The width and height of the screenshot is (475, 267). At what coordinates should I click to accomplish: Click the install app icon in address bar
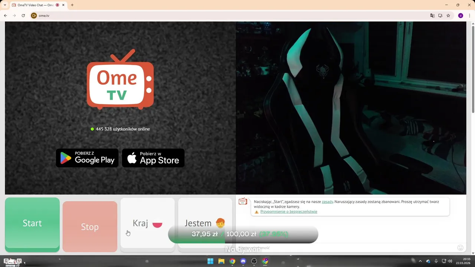440,16
